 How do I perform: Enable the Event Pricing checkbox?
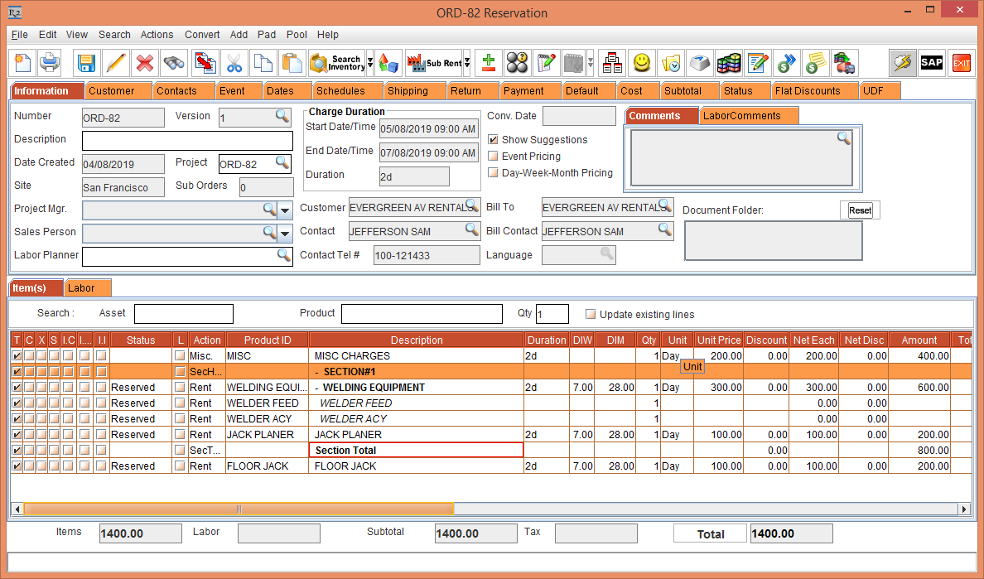coord(494,157)
